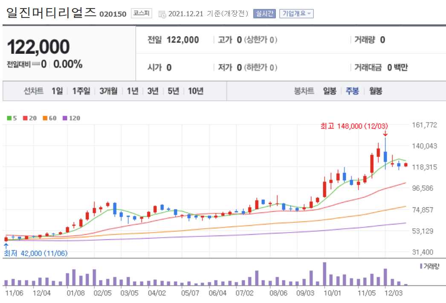Open the 기업개요 company overview dropdown
The image size is (446, 303).
[296, 13]
